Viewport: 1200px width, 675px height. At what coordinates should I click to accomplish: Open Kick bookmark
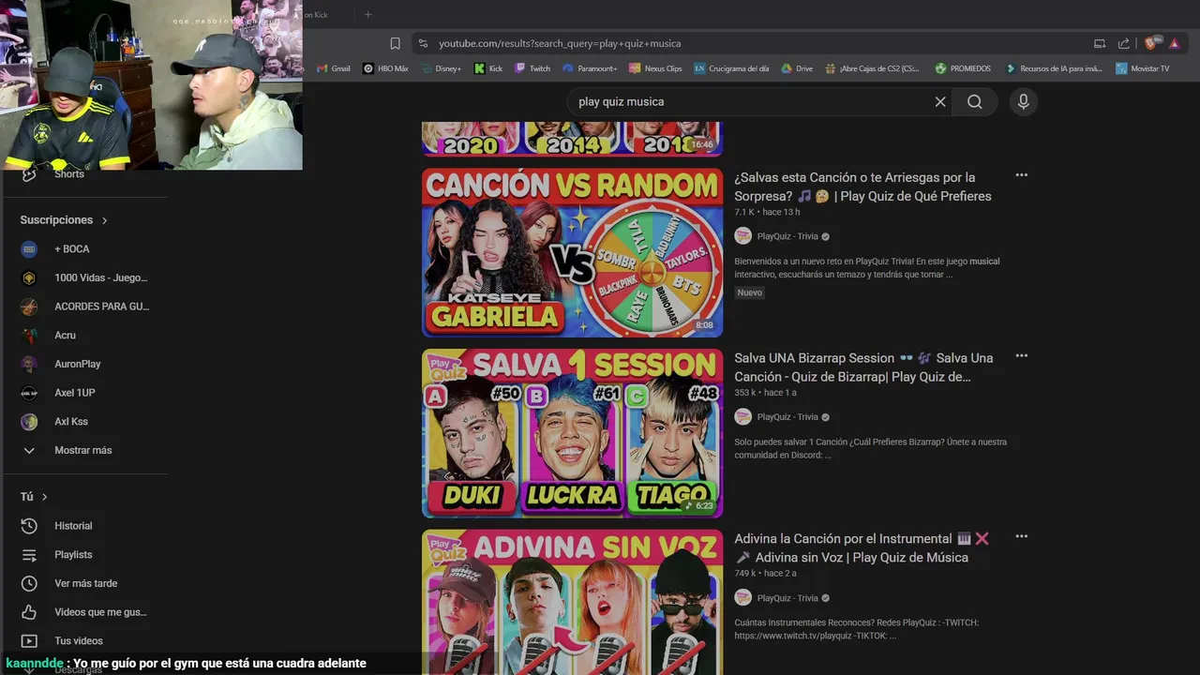488,68
